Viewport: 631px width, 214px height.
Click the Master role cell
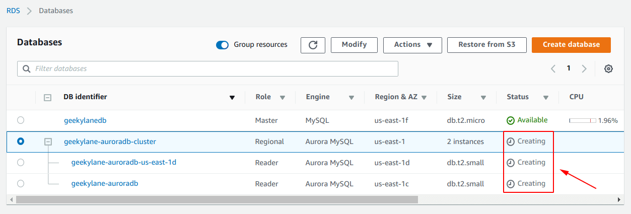tap(266, 120)
